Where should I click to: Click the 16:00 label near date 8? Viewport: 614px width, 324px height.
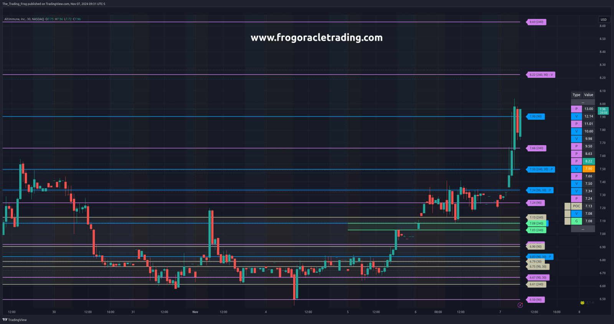point(557,312)
